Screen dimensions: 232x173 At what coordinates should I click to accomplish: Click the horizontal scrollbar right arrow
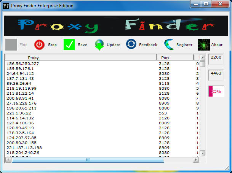pyautogui.click(x=196, y=160)
